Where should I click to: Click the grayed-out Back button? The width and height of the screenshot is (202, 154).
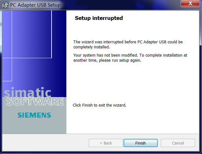click(x=106, y=143)
